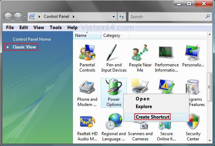215x146 pixels.
Task: Open the Tools menu
Action: point(56,27)
